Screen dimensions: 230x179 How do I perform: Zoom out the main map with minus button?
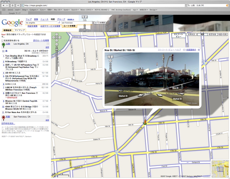[x=57, y=73]
